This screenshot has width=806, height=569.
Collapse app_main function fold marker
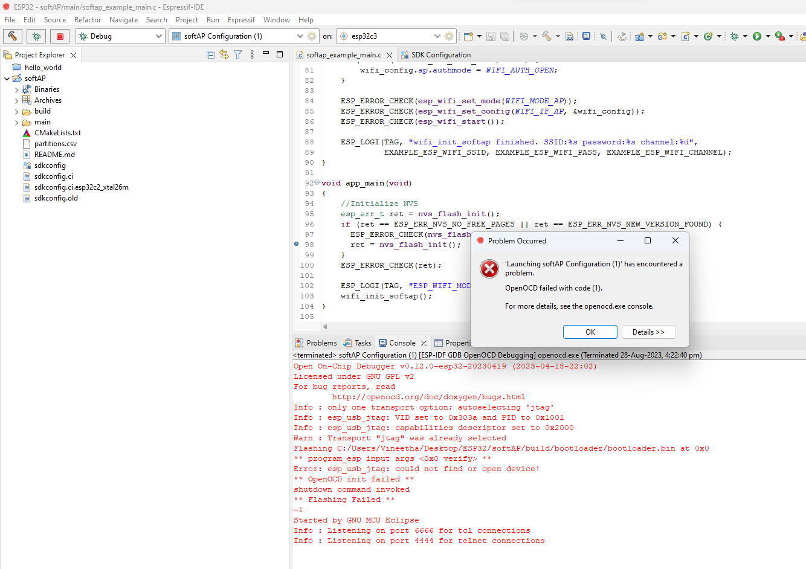click(317, 182)
